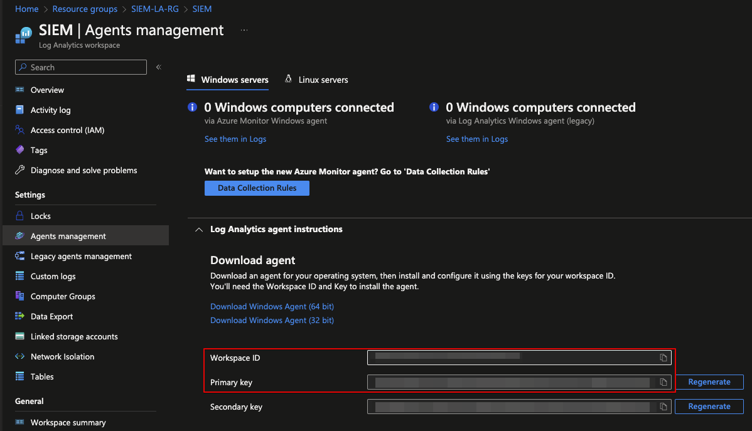Collapse the Log Analytics agent instructions section
The height and width of the screenshot is (431, 752).
[199, 230]
